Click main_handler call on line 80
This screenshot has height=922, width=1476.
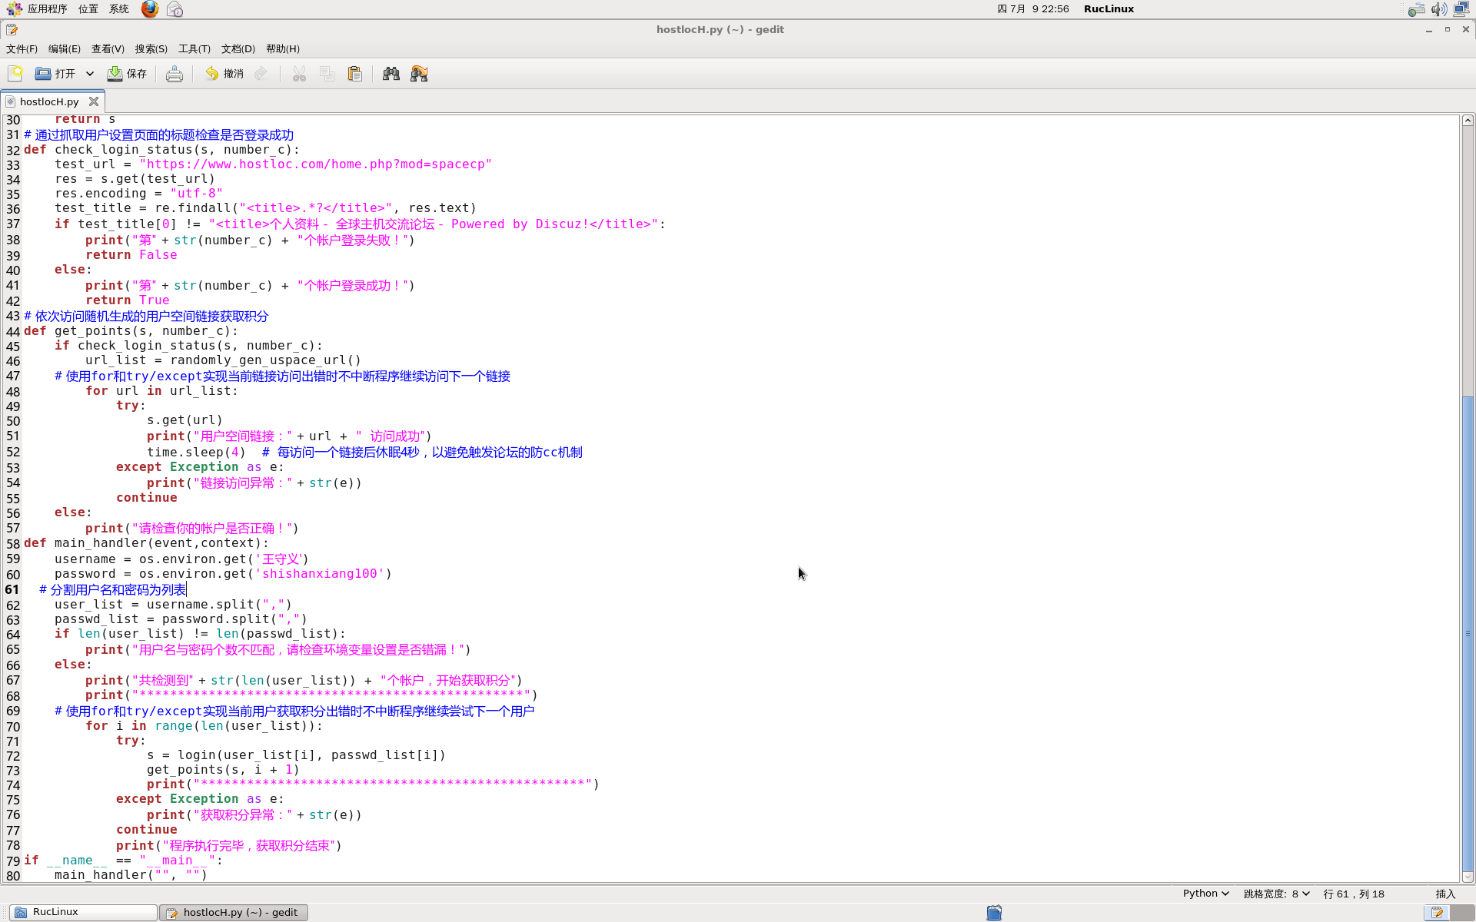pos(131,875)
